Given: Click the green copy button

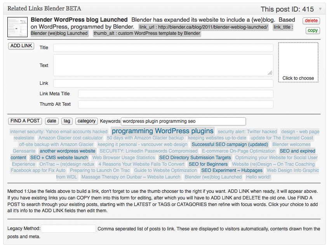Looking at the screenshot, I should 313,30.
